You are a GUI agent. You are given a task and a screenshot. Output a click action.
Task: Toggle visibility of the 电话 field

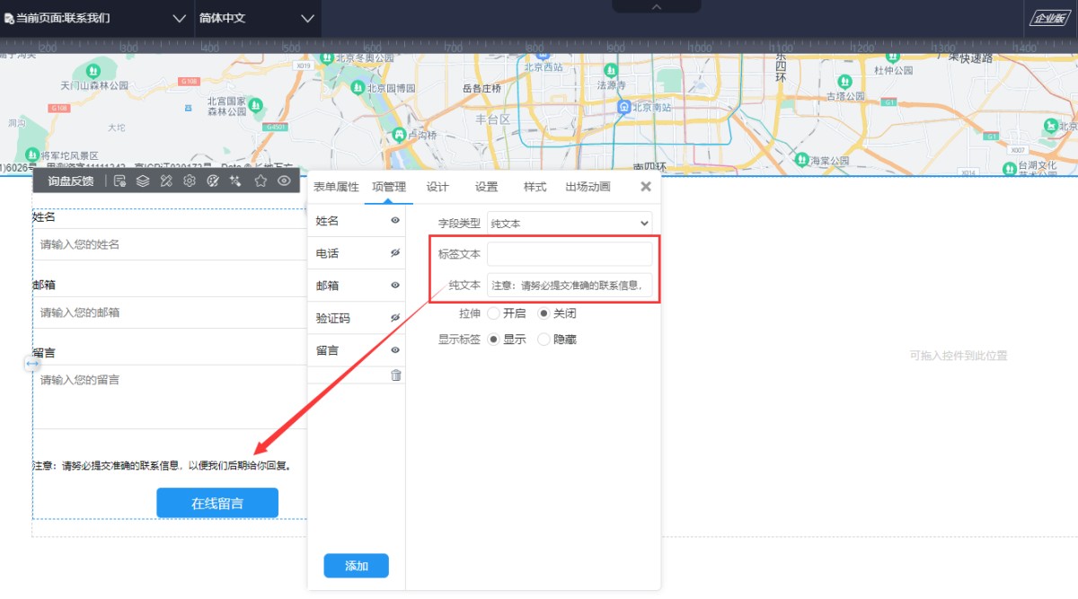[394, 253]
